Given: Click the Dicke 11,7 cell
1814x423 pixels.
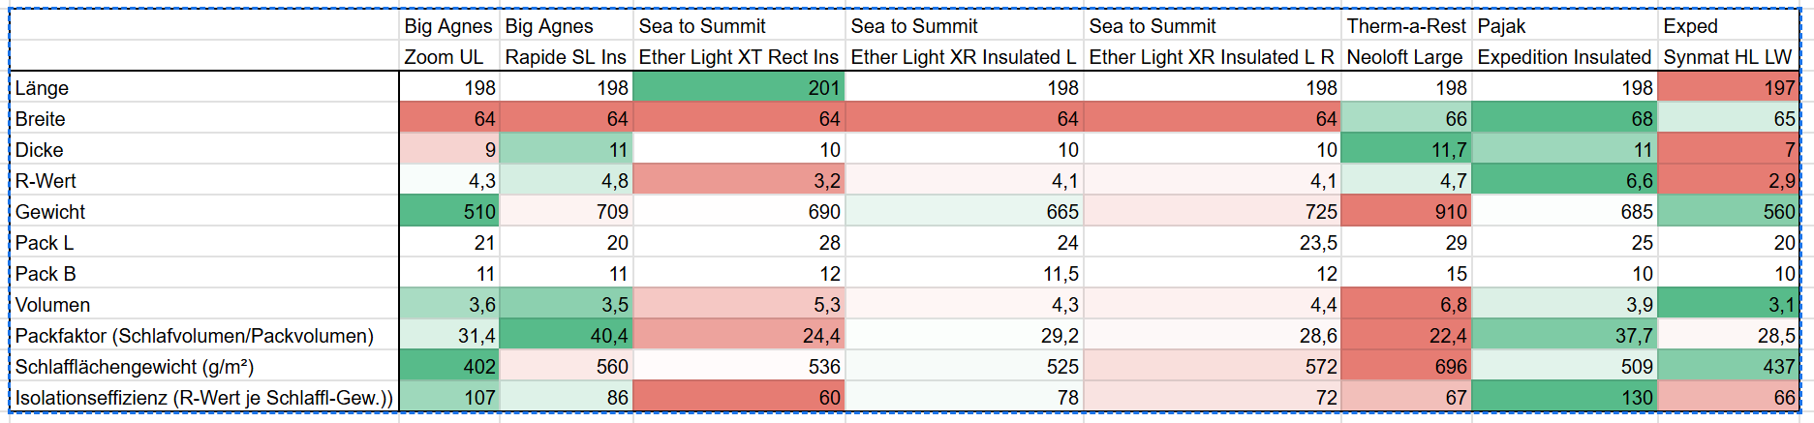Looking at the screenshot, I should 1406,149.
